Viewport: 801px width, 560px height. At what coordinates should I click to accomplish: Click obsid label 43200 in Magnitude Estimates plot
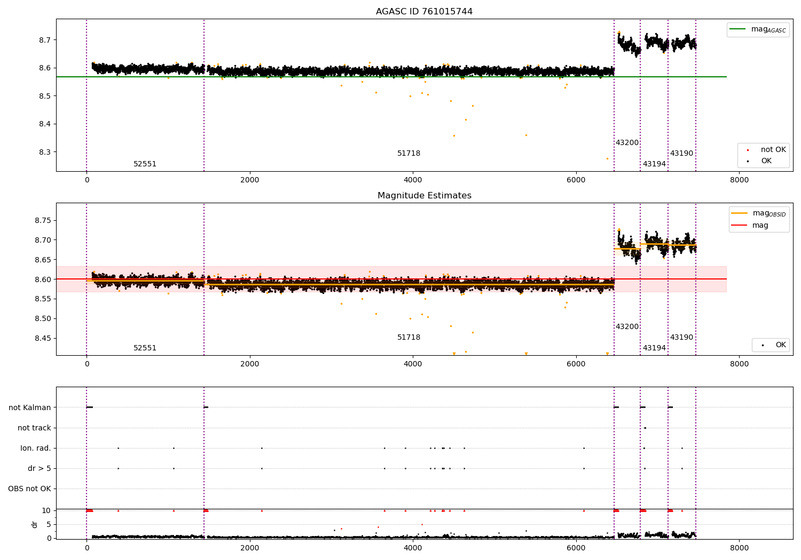tap(627, 327)
